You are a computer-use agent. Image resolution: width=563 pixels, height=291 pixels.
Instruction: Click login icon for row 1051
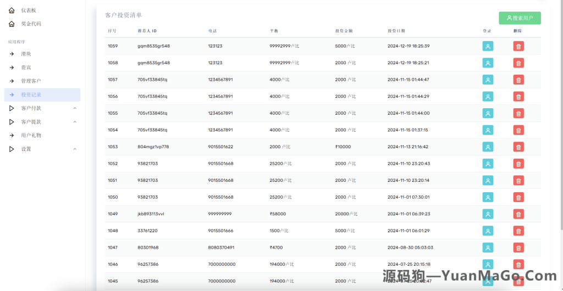click(488, 181)
